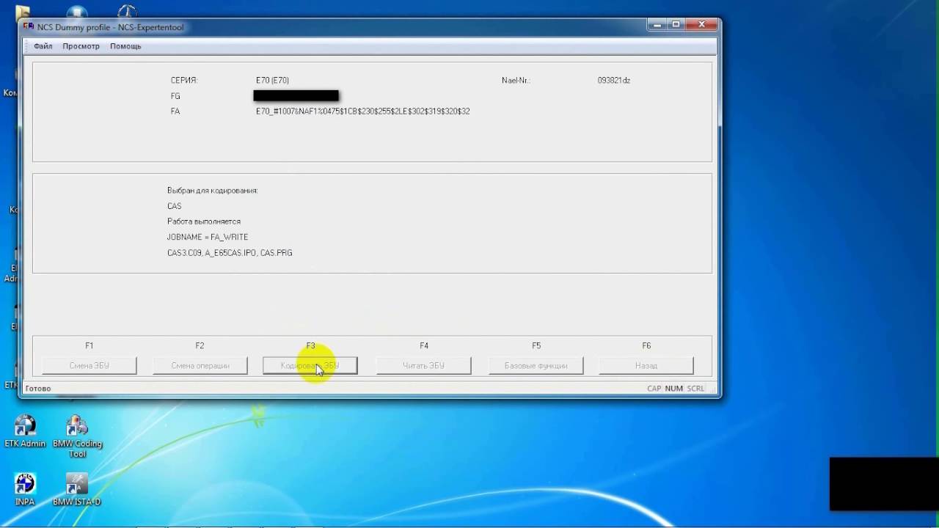Click the F6 label above Назад
This screenshot has height=528, width=939.
(x=646, y=345)
